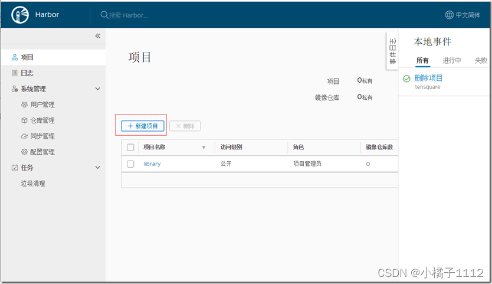Click the globe language icon
492x284 pixels.
click(x=449, y=15)
